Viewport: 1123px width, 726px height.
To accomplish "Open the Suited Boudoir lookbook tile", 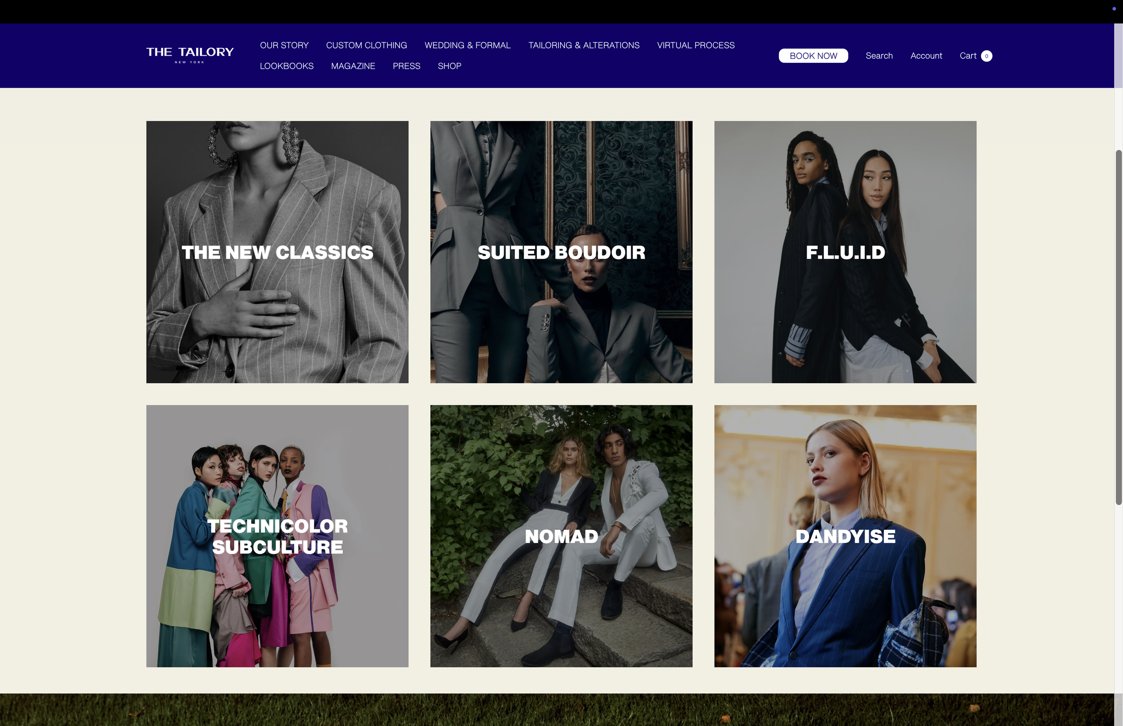I will coord(561,252).
